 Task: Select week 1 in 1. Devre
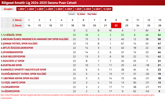point(29,20)
